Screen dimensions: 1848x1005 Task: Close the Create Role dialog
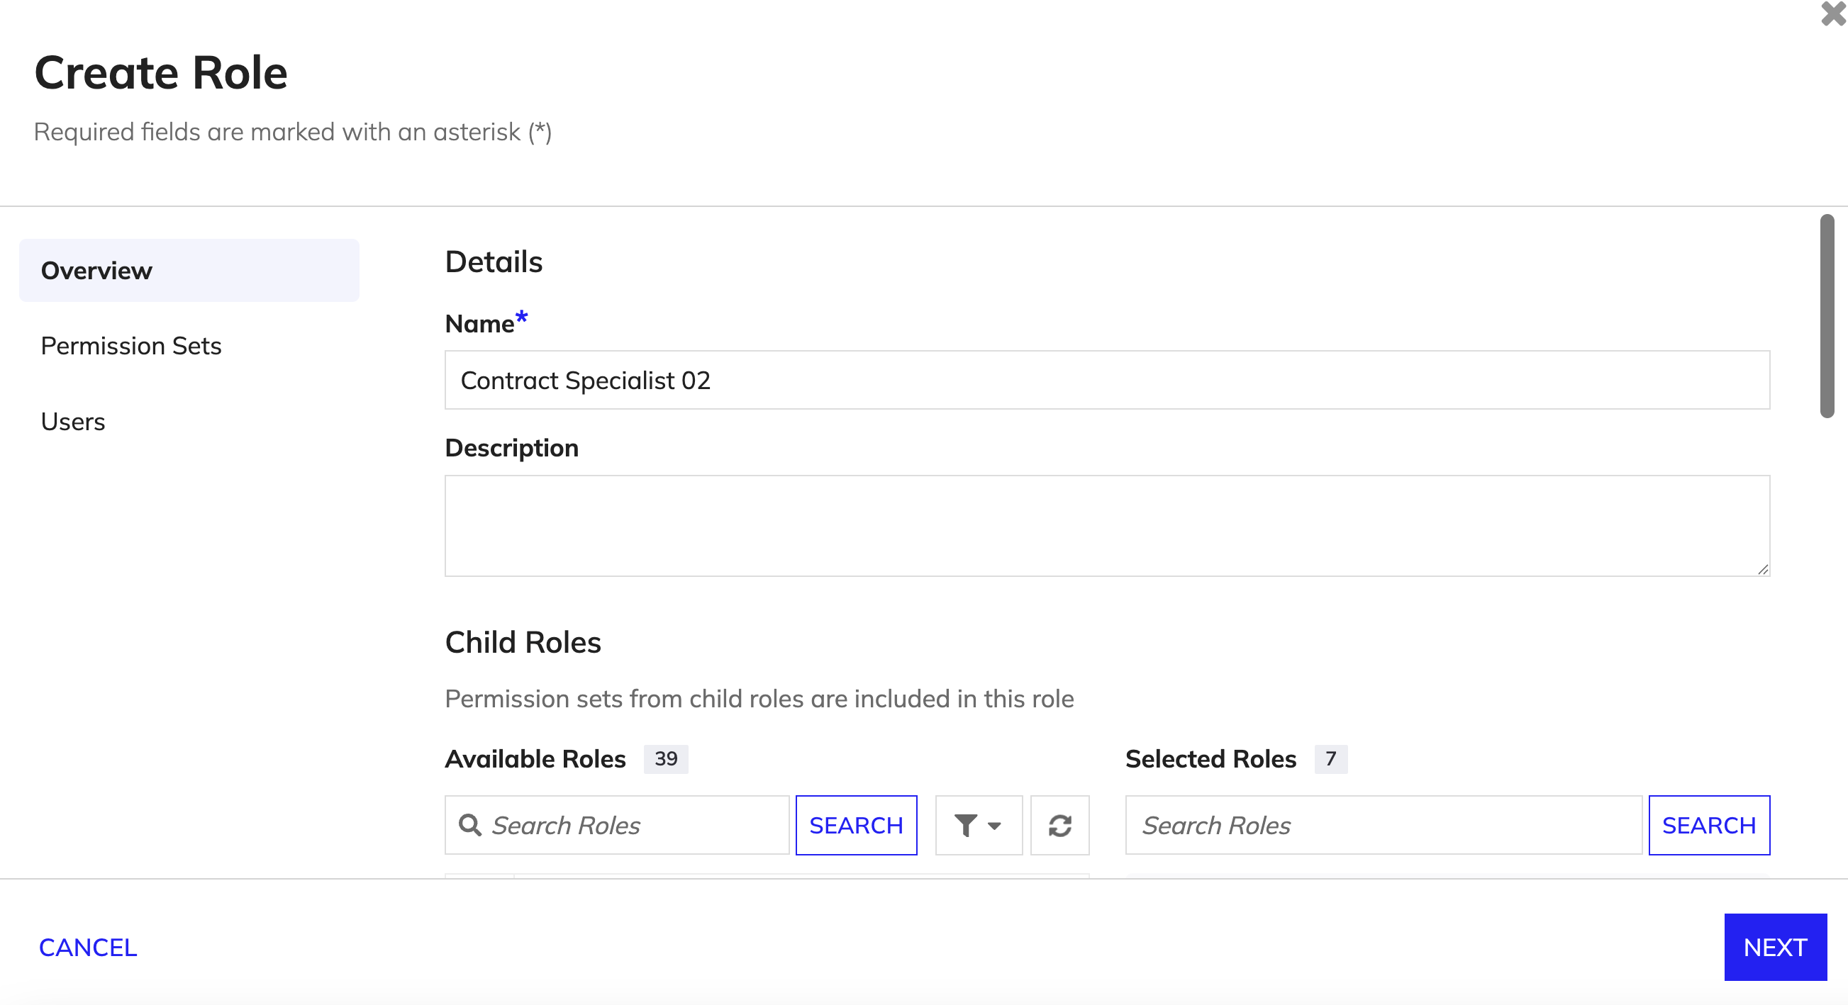click(x=1833, y=13)
